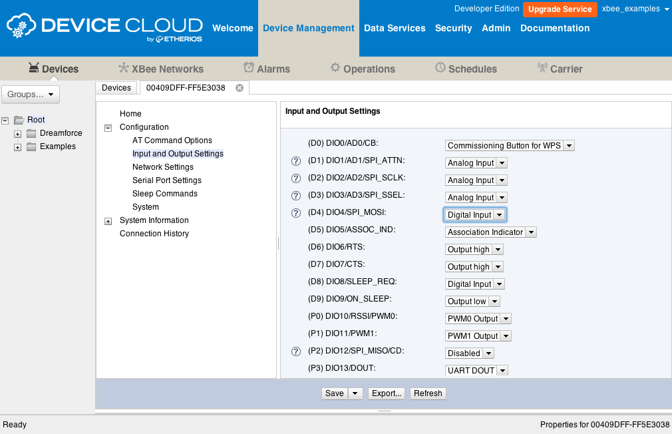This screenshot has width=672, height=434.
Task: Click the Alarms clock icon
Action: (x=249, y=67)
